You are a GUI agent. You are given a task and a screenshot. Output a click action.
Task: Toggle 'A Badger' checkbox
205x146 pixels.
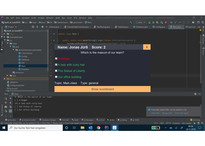(x=56, y=59)
